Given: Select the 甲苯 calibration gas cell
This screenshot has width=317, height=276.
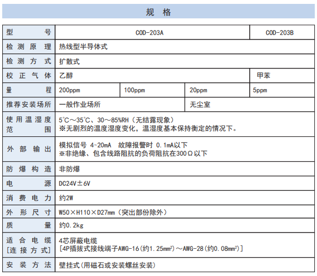Looking at the screenshot, I should (282, 76).
